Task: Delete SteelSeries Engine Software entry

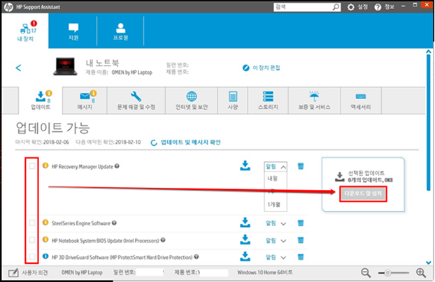Action: pyautogui.click(x=301, y=223)
